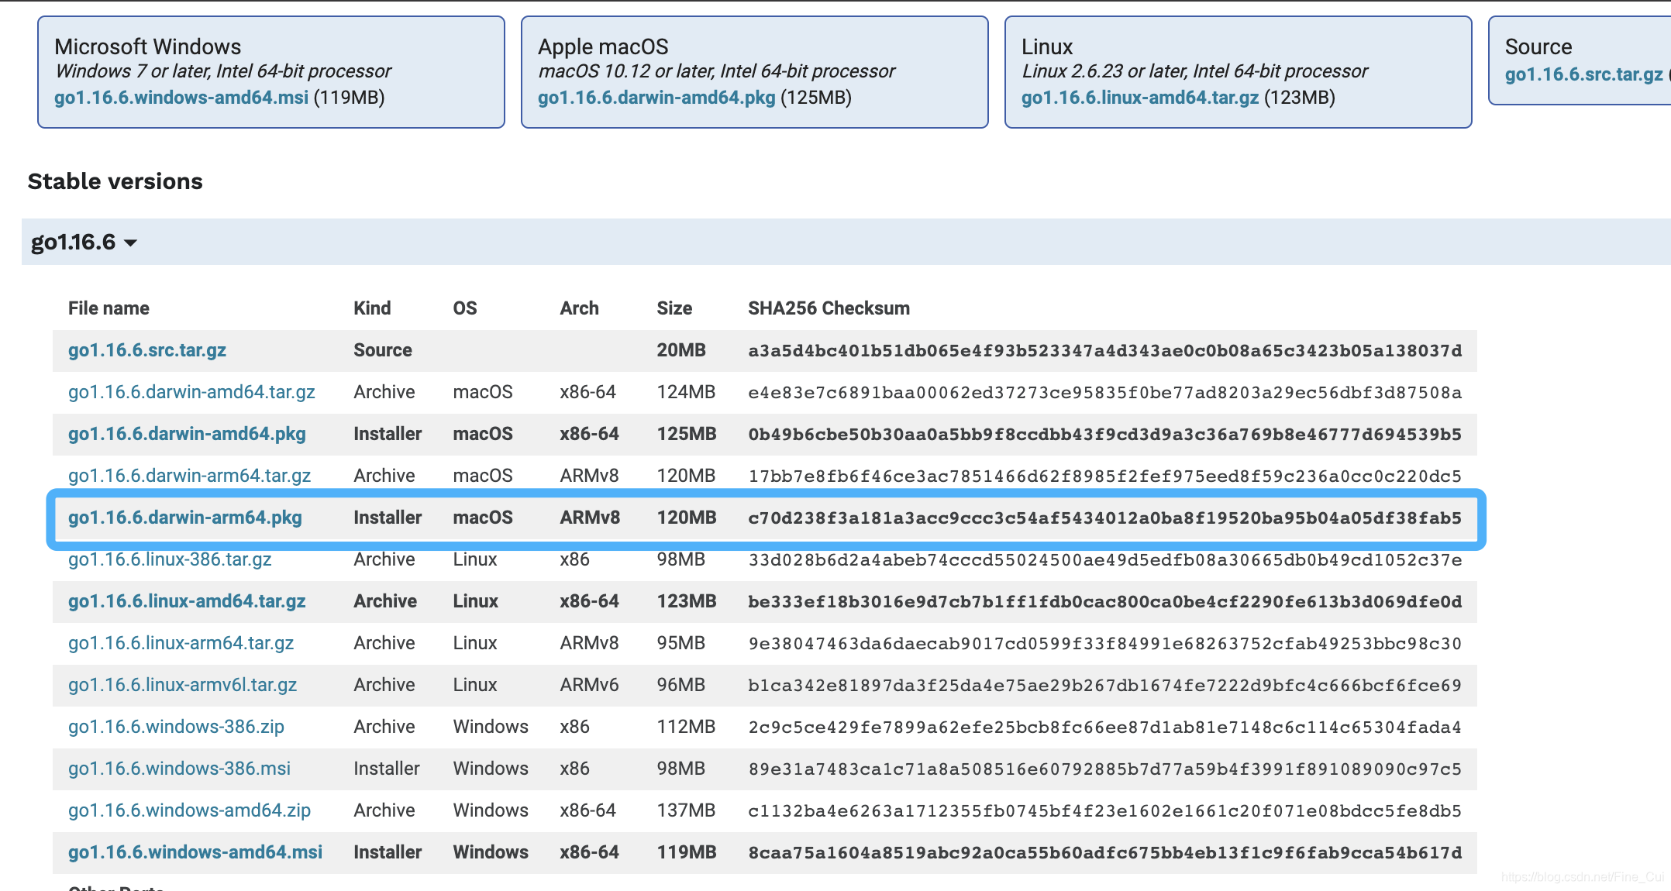Click go1.16.6.linux-amd64.tar.gz in file table

[x=187, y=601]
